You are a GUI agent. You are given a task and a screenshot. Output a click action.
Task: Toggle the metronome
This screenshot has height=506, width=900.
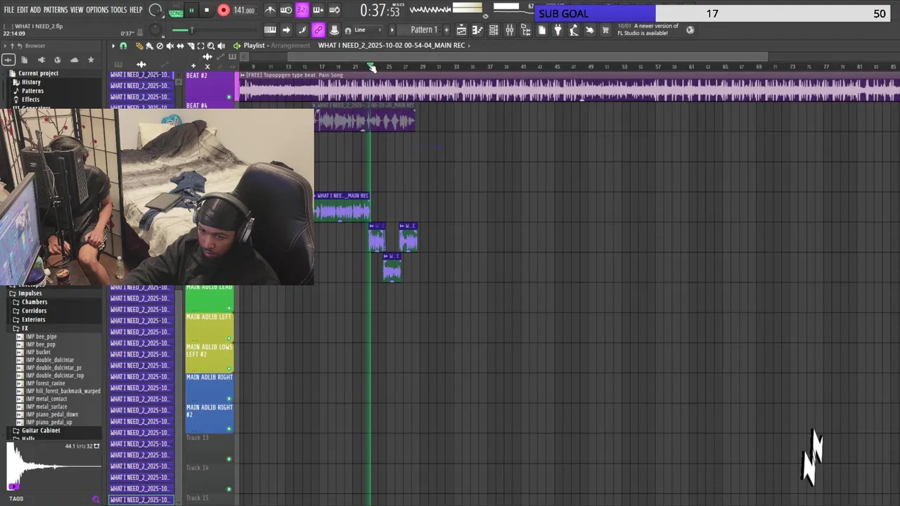coord(270,10)
